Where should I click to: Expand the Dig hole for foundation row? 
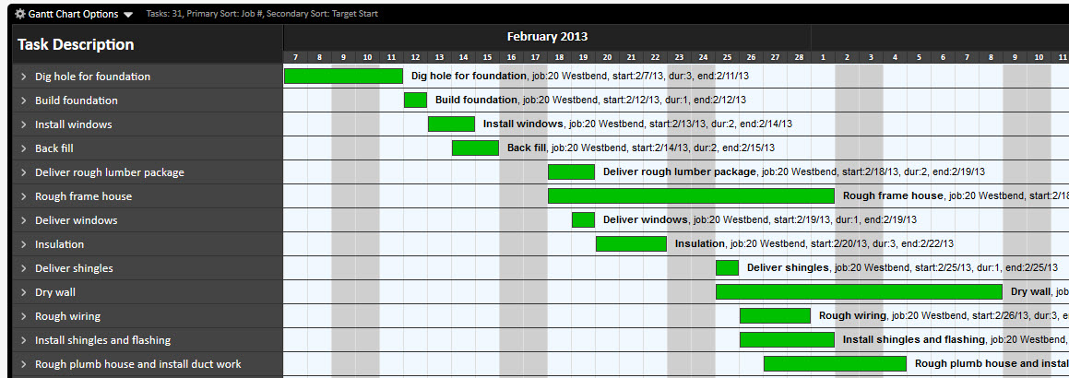point(23,77)
